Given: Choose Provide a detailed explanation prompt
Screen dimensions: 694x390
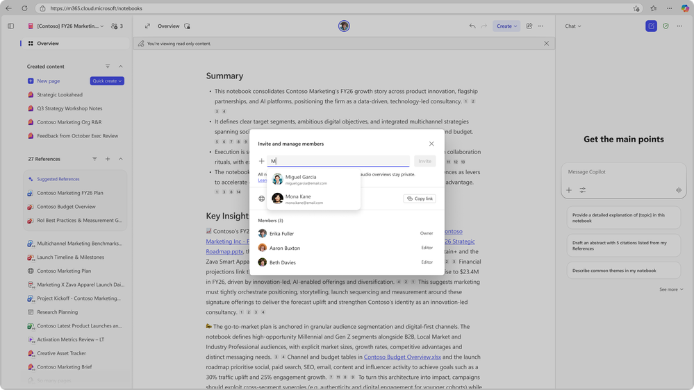Looking at the screenshot, I should tap(623, 217).
